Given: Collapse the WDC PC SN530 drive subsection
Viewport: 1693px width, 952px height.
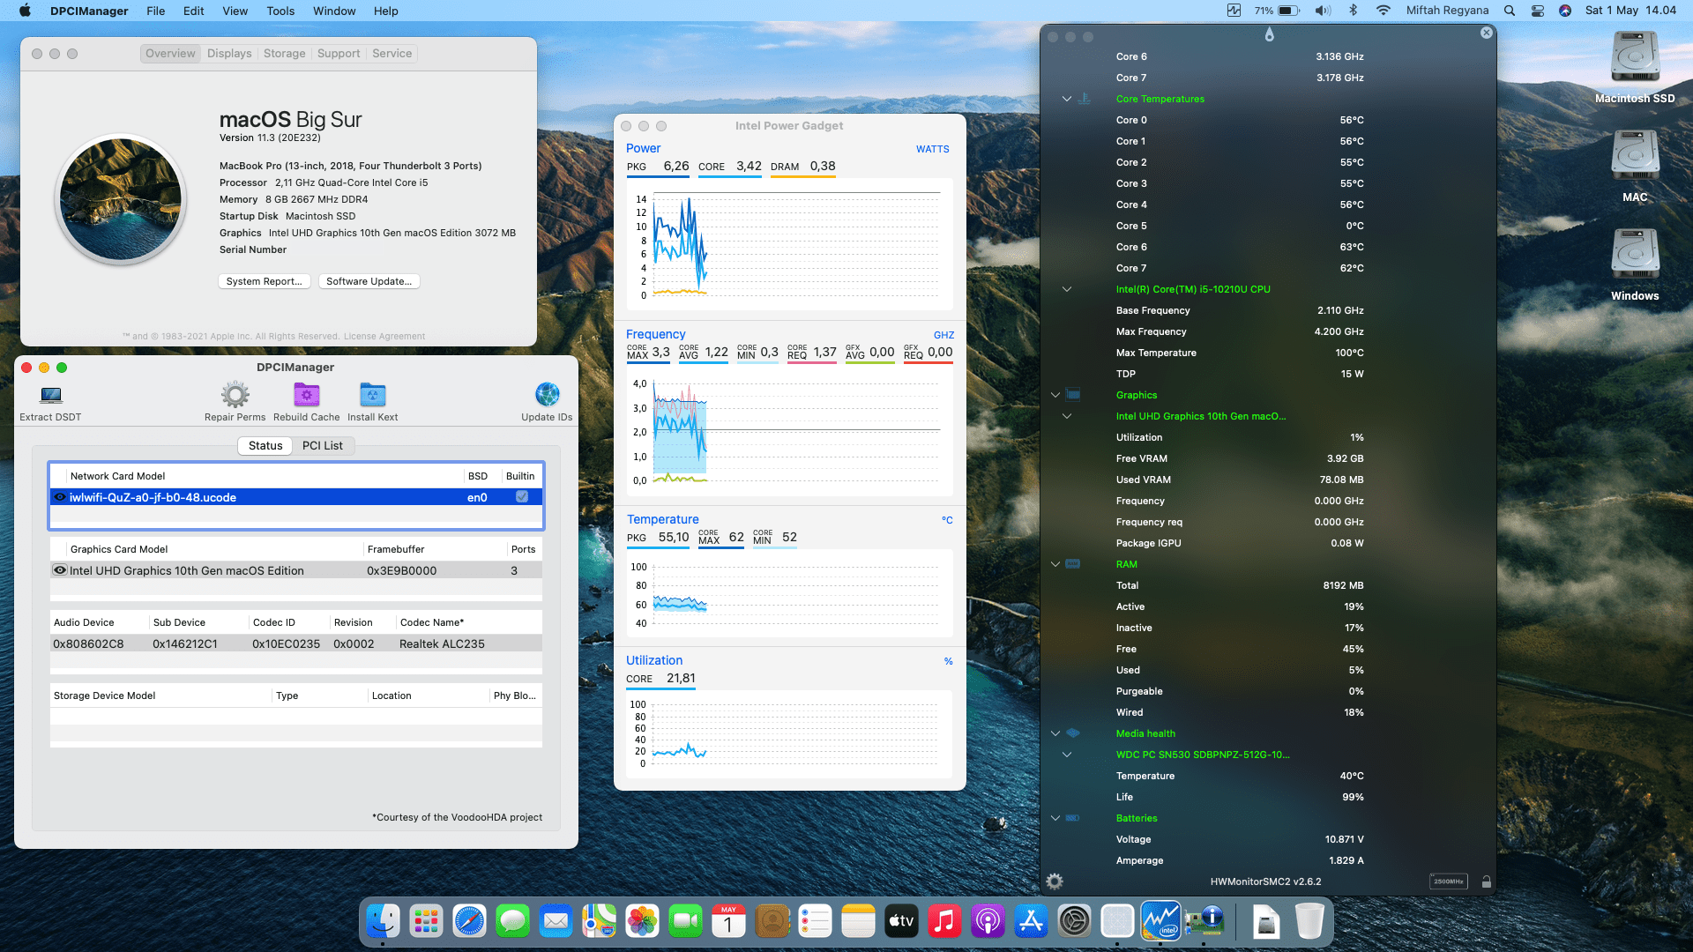Looking at the screenshot, I should pyautogui.click(x=1066, y=755).
